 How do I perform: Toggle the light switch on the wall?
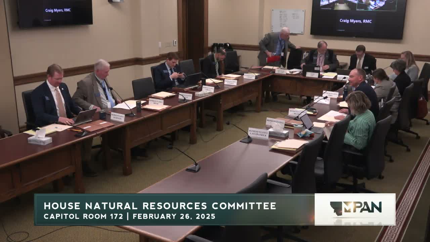(175, 43)
